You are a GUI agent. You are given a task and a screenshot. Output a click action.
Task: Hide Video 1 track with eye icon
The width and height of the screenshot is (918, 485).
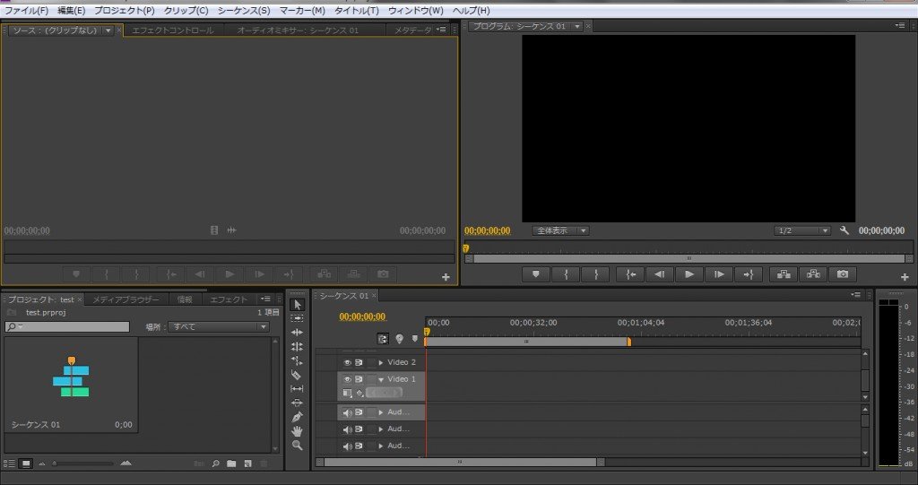coord(347,379)
